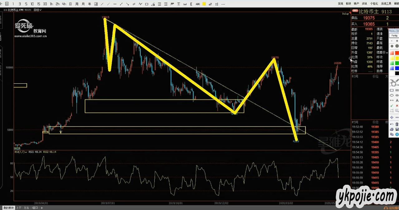
Task: Switch chart to 1h timeframe
Action: (x=51, y=4)
